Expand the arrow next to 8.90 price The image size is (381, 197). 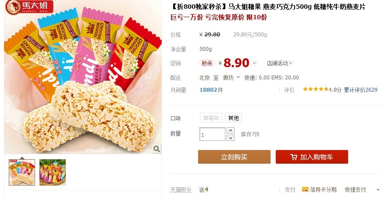click(x=254, y=63)
